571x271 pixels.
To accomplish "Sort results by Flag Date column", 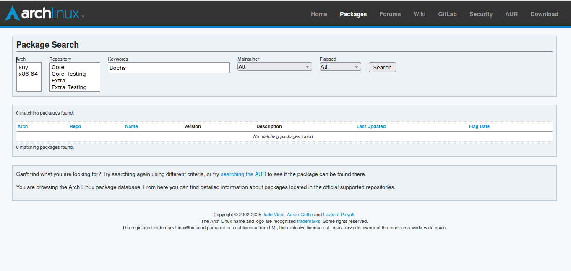I will [x=479, y=126].
